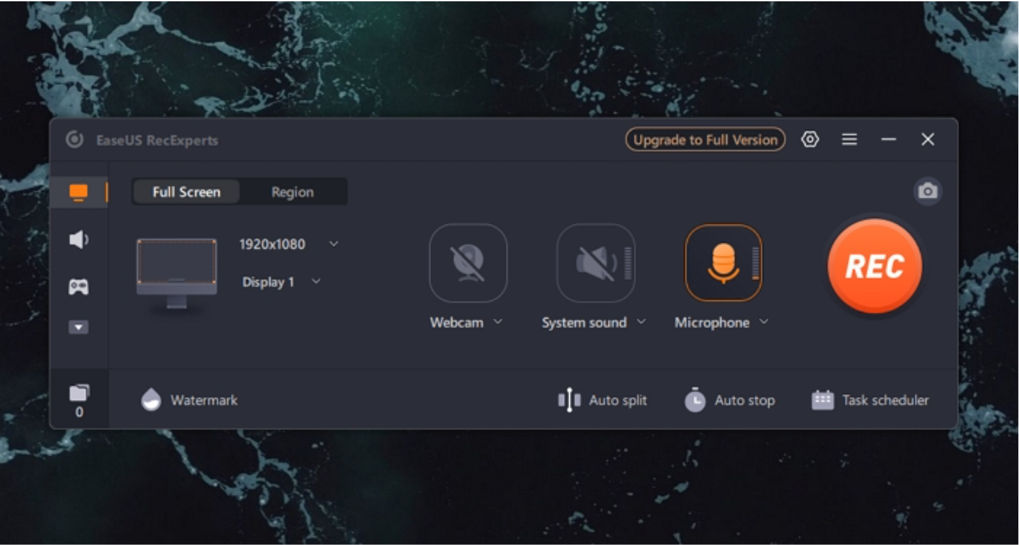This screenshot has height=545, width=1019.
Task: Switch to Full Screen tab
Action: click(x=187, y=192)
